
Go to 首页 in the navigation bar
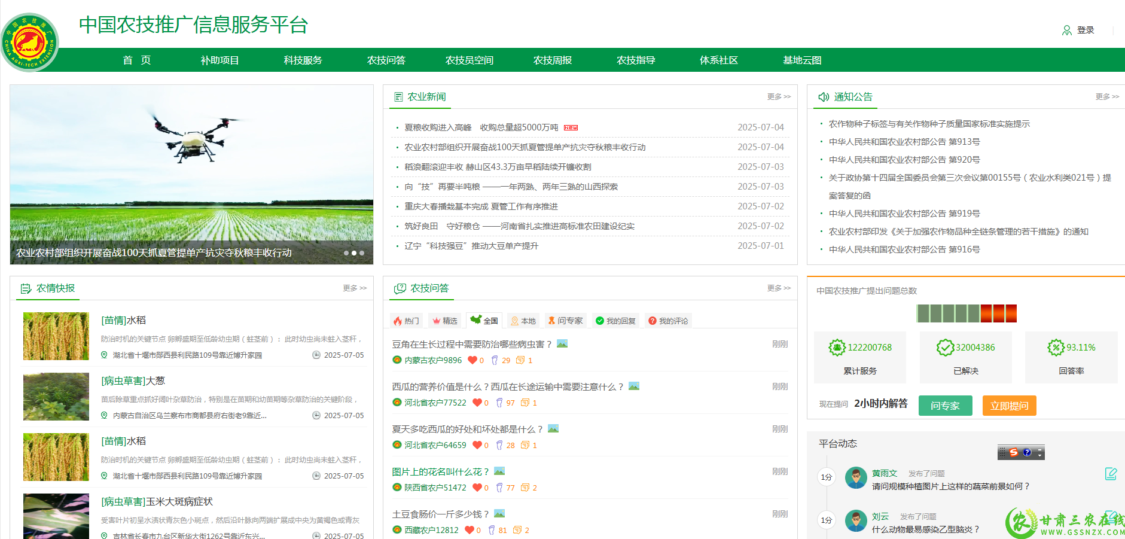tap(136, 60)
